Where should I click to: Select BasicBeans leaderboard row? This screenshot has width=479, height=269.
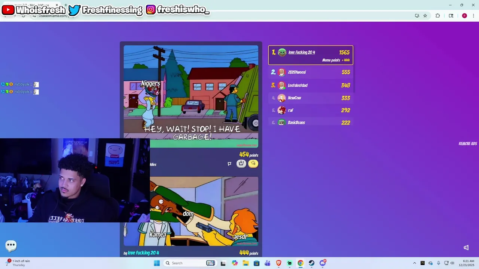coord(311,123)
